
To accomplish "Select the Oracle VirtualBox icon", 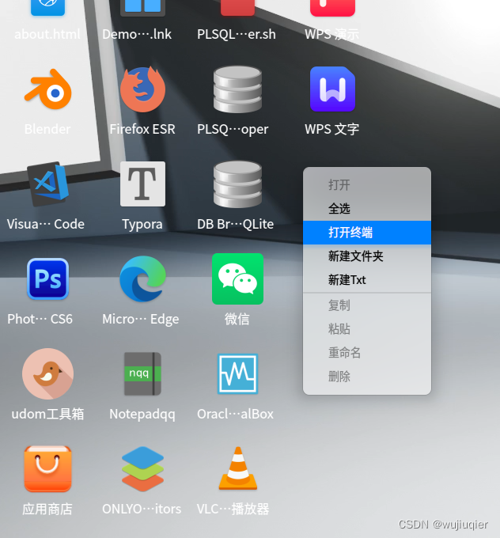I will coord(237,373).
